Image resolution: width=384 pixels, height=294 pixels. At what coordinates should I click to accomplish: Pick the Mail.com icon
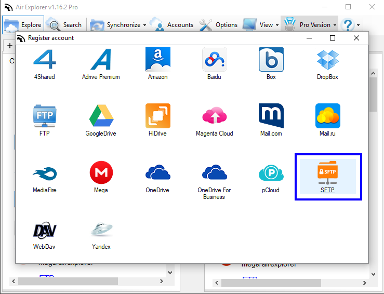coord(271,116)
